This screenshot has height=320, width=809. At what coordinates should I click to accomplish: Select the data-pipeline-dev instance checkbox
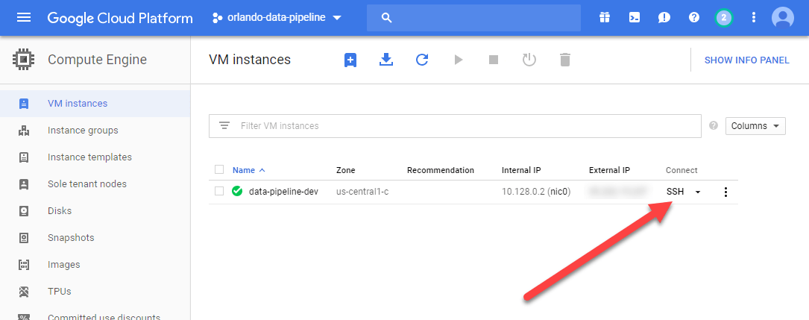point(218,192)
